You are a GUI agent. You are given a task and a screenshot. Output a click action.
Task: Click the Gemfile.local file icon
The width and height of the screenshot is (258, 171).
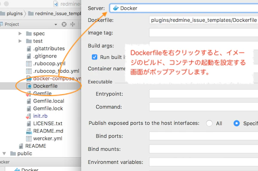pyautogui.click(x=29, y=101)
